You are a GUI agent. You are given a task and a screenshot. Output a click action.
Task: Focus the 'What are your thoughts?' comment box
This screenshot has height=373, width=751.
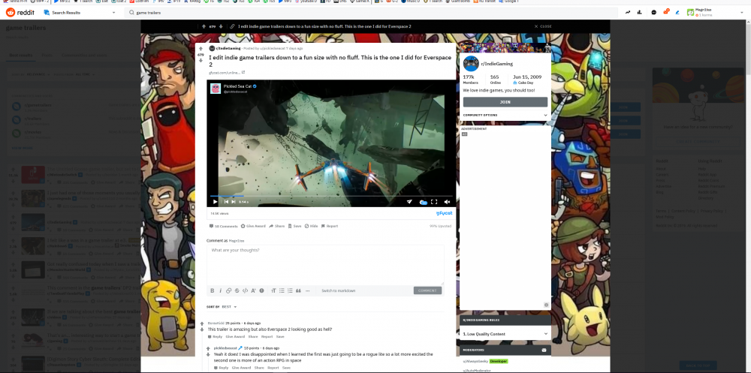325,265
